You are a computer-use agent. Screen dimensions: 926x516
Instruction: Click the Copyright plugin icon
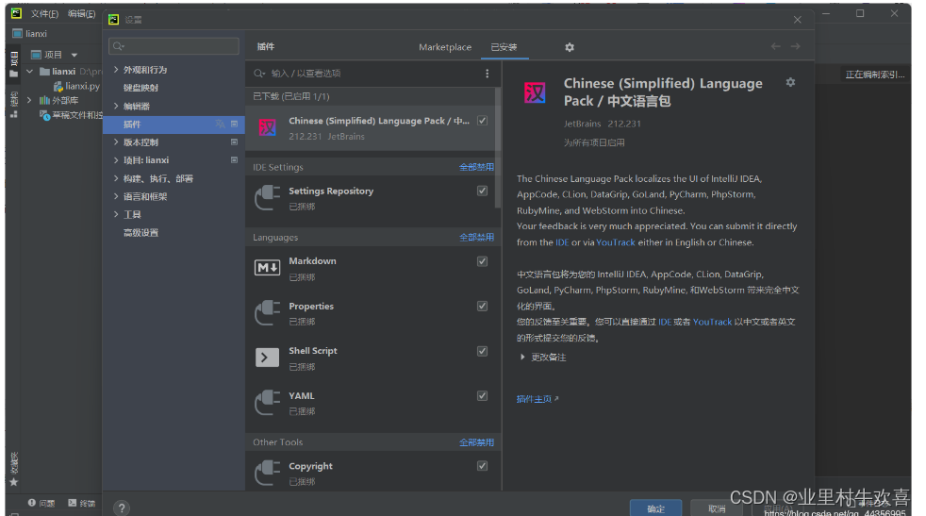click(267, 473)
